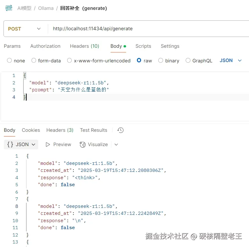
Task: Select the form-data radio option
Action: point(33,60)
